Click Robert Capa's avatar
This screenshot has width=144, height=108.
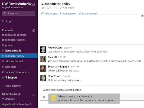click(43, 50)
